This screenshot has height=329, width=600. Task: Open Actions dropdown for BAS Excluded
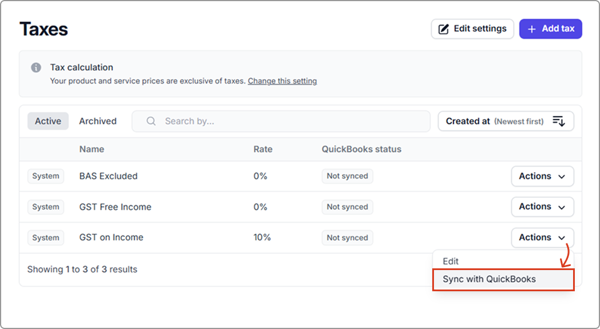[542, 176]
